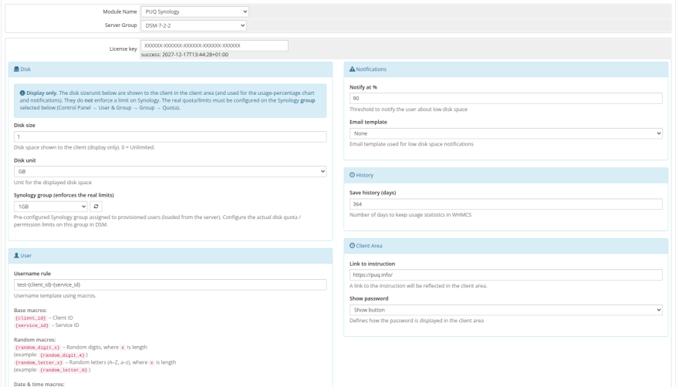
Task: Click 'Unit for the displayed disk space' hint
Action: [52, 182]
